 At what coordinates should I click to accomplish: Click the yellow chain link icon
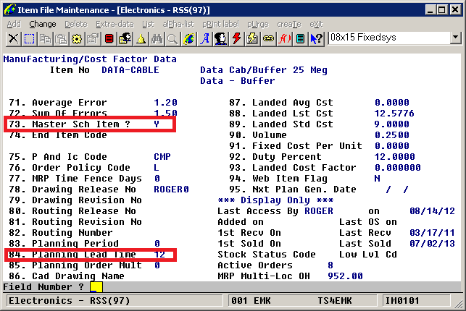[x=268, y=38]
